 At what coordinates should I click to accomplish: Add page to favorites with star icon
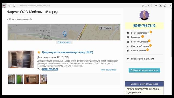coord(149,5)
